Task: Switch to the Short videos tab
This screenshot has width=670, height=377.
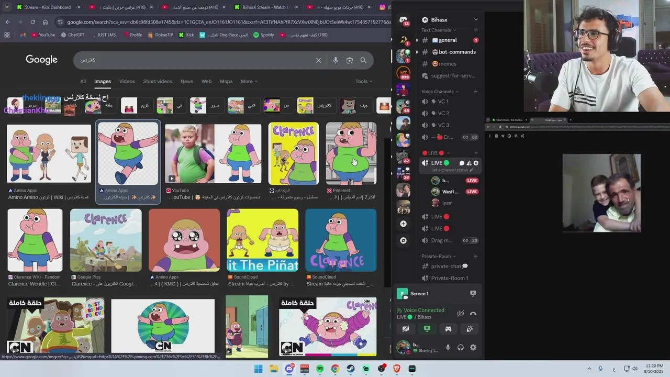Action: pos(158,81)
